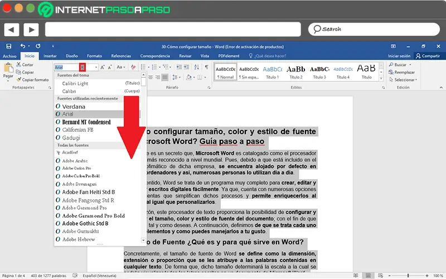Screen dimensions: 446x279
Task: Open the Reemplazar dialog
Action: [401, 73]
